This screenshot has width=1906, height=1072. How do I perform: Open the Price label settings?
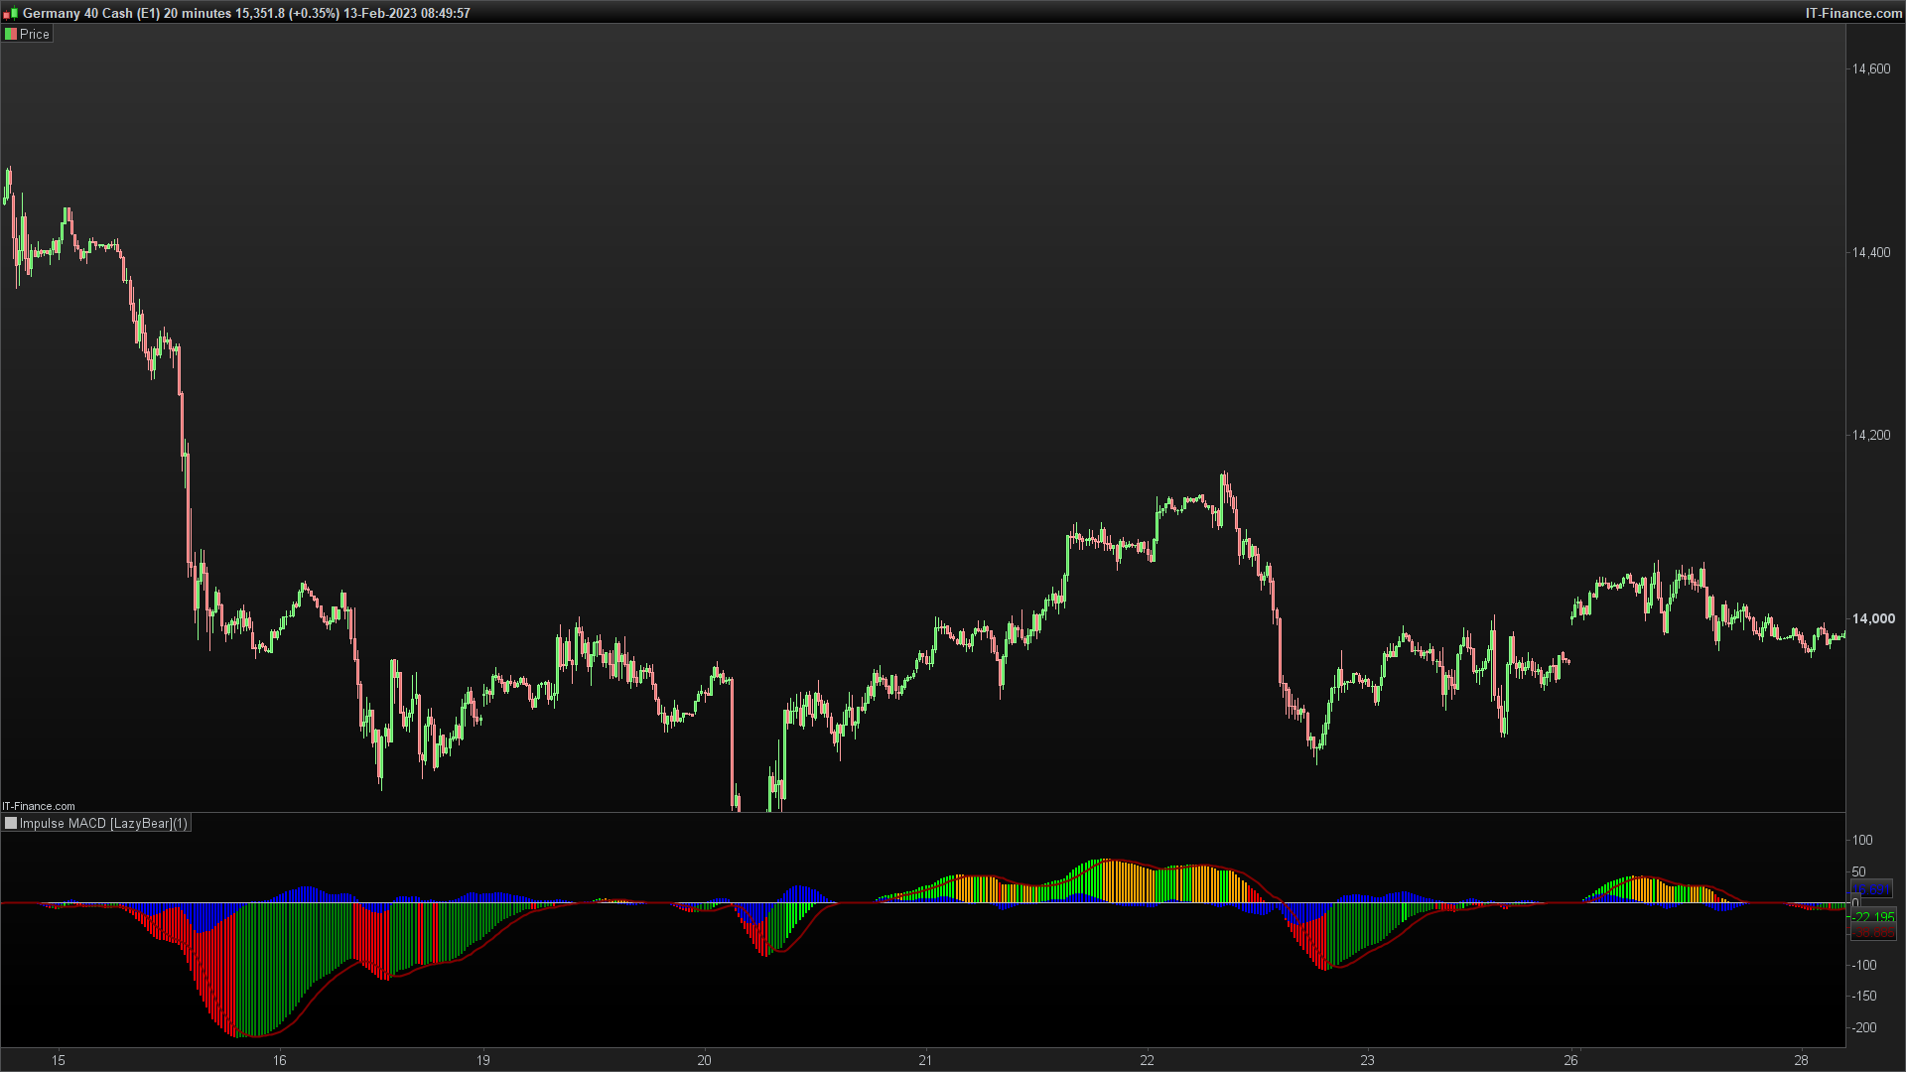[x=35, y=34]
